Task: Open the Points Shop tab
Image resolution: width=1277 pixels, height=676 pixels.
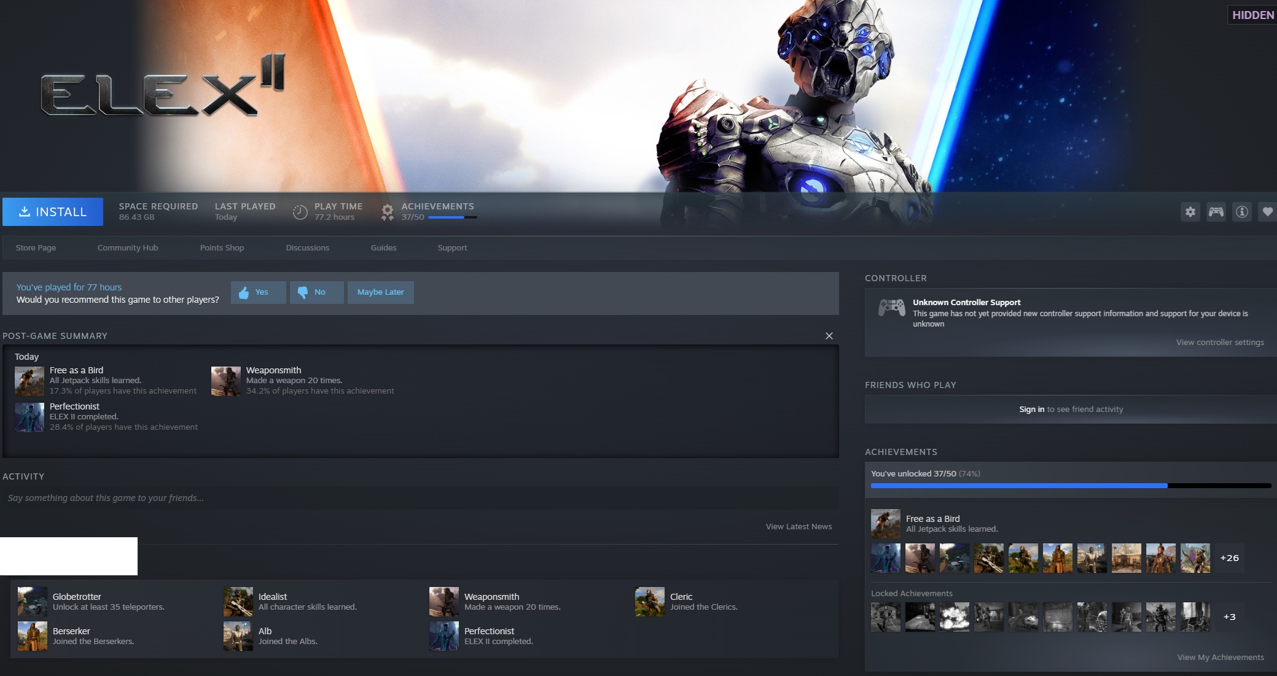Action: coord(222,248)
